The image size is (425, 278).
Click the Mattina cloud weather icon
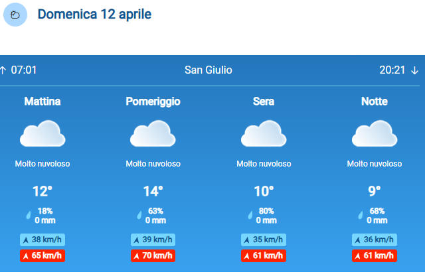pyautogui.click(x=42, y=133)
